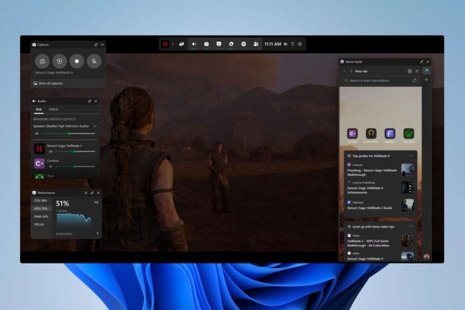Start recording with the record dot button

tap(77, 61)
